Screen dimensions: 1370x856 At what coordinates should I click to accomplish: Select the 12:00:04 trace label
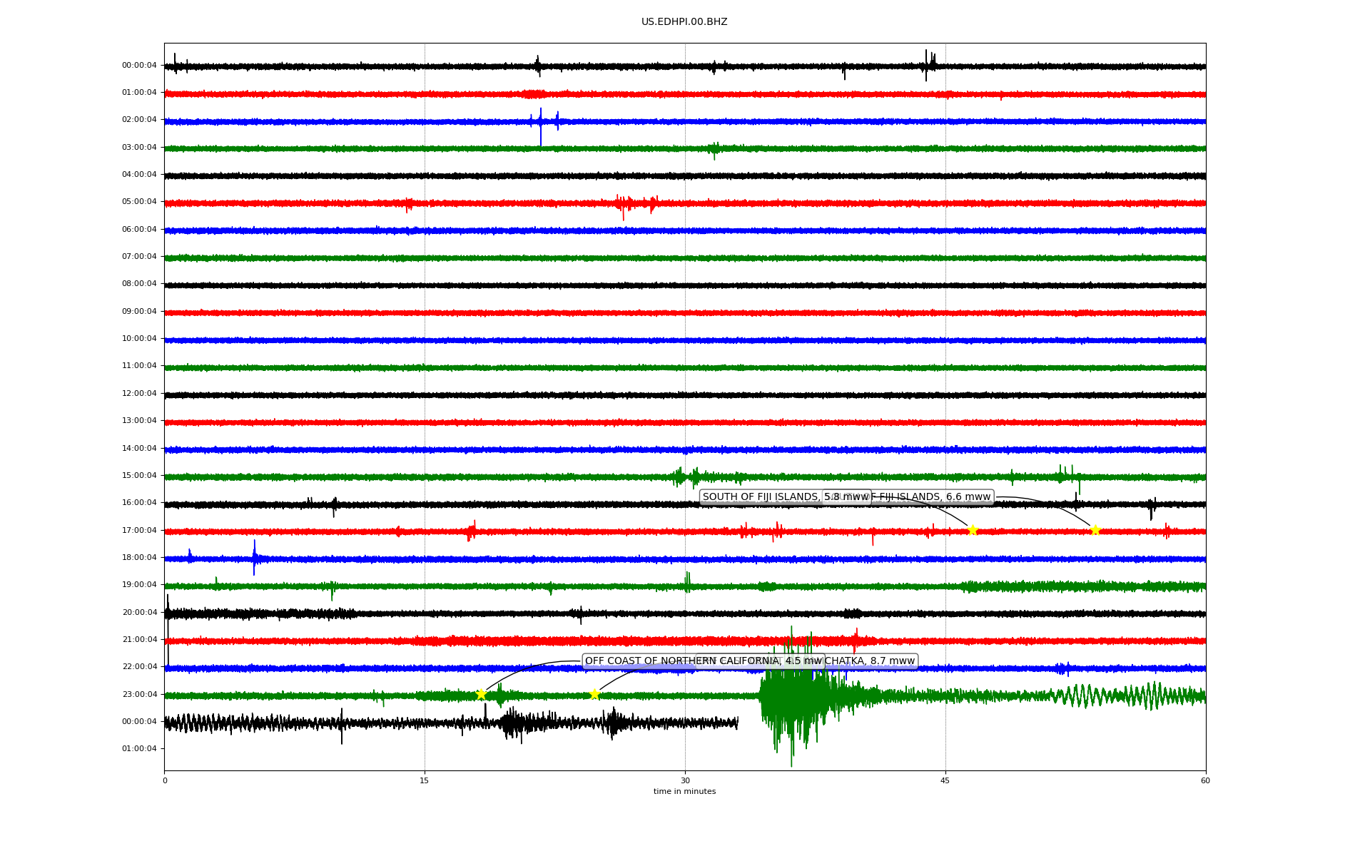point(139,394)
